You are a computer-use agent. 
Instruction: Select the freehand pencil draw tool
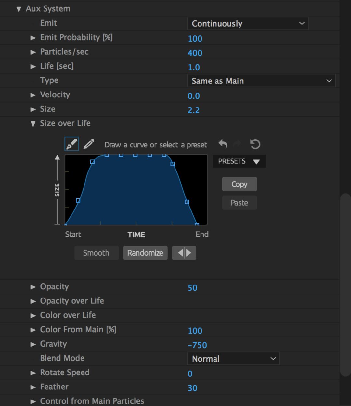89,144
